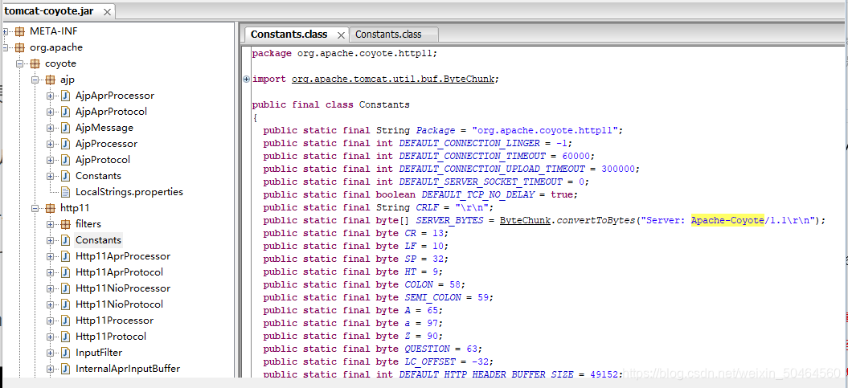Click the coyote package icon
The image size is (848, 388).
(35, 63)
